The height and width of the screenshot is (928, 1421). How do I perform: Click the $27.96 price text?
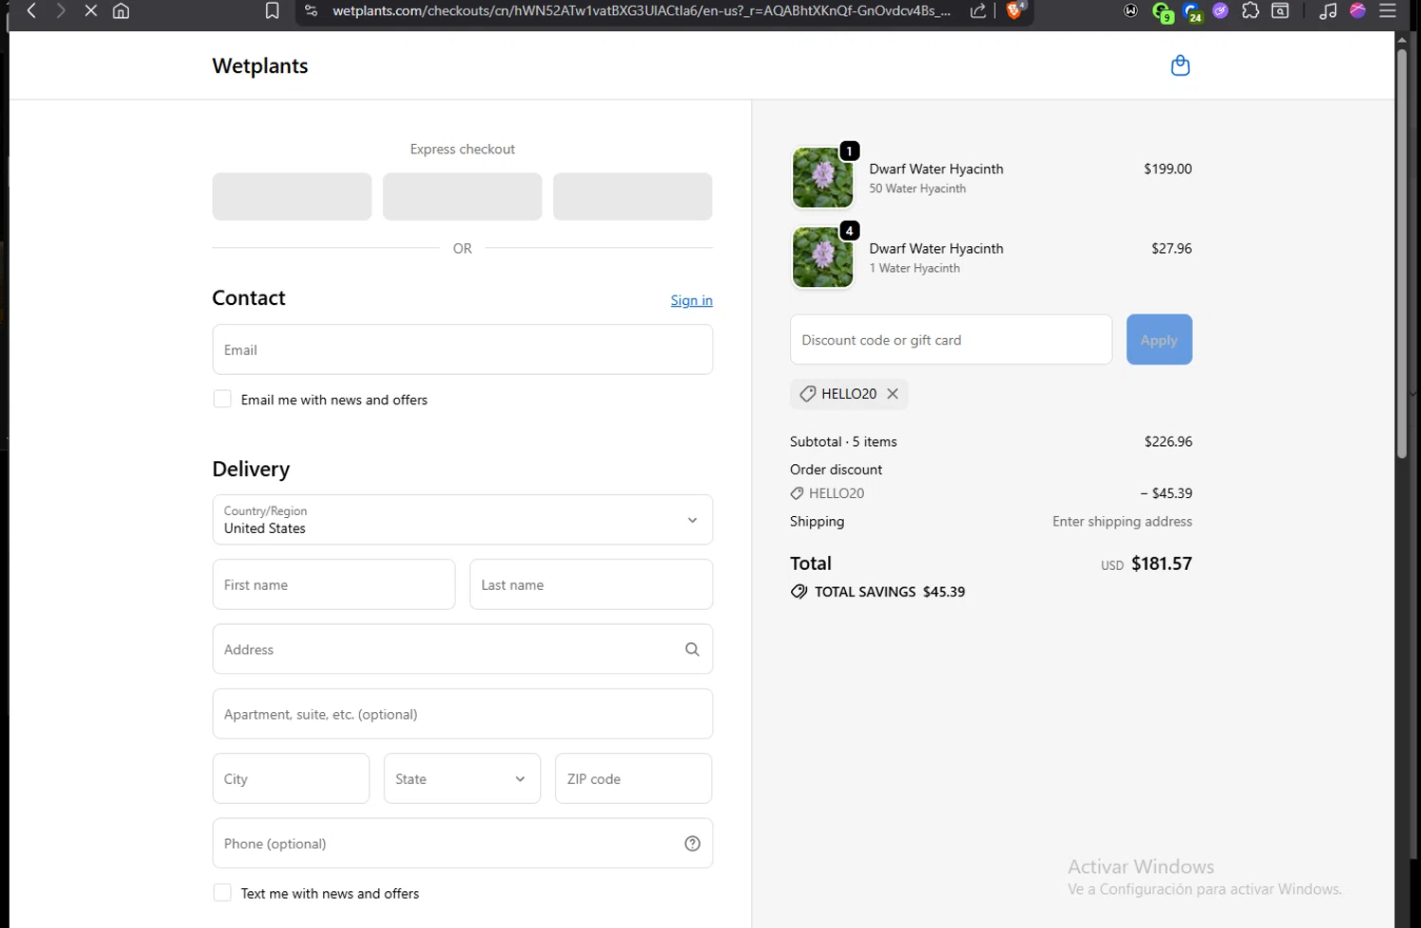(x=1172, y=248)
